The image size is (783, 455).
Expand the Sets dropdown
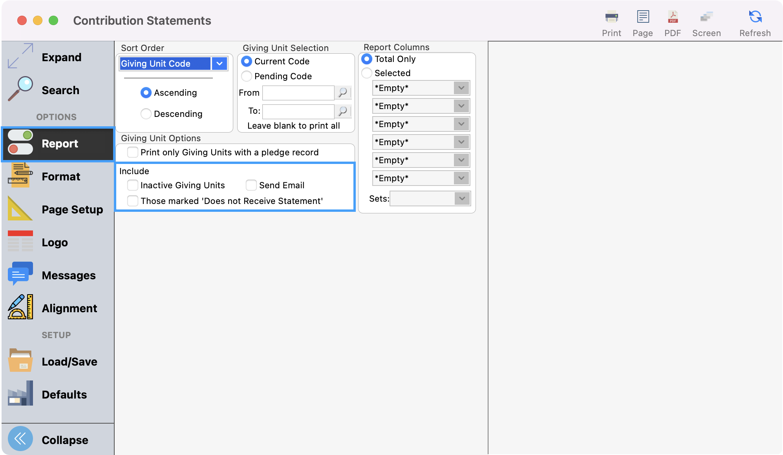pyautogui.click(x=462, y=198)
